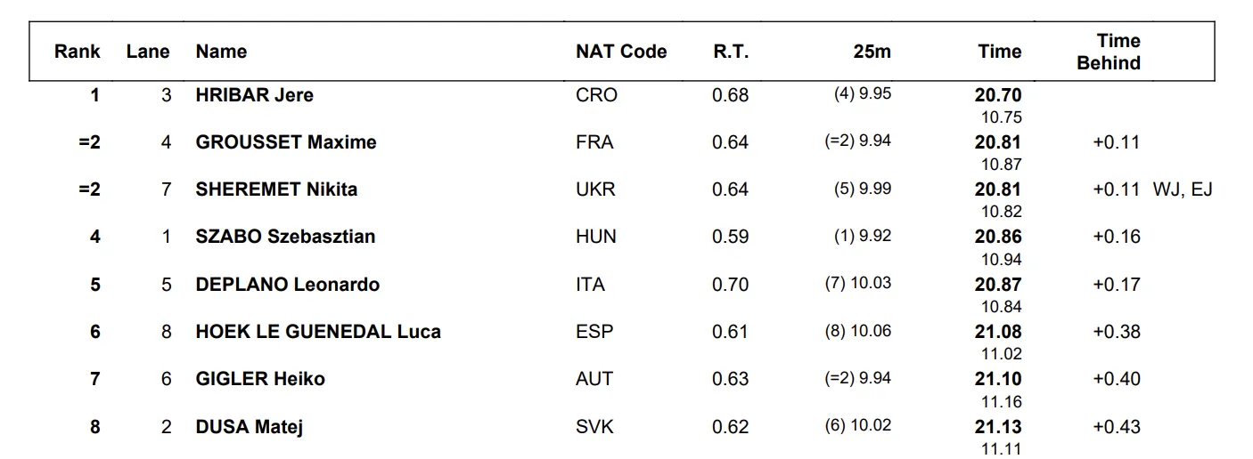Select the R.T. column header
The height and width of the screenshot is (459, 1253).
(x=731, y=52)
